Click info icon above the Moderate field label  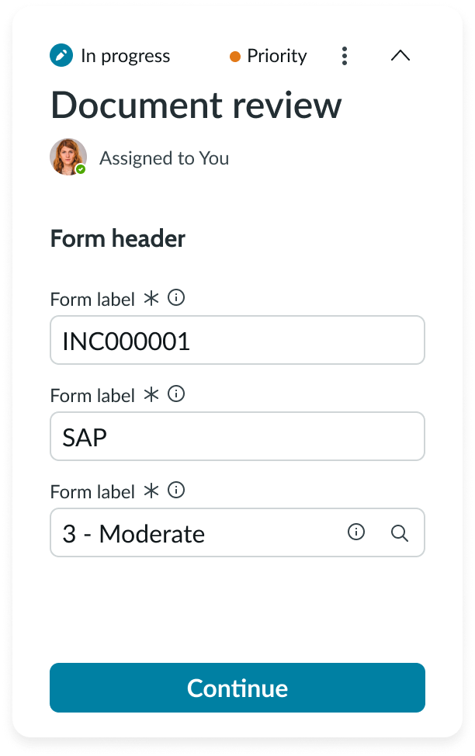[x=177, y=491]
